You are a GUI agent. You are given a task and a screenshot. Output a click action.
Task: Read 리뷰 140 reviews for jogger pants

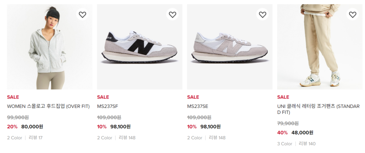[x=307, y=144]
